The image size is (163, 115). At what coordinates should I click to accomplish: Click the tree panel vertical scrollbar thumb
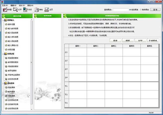pos(32,62)
